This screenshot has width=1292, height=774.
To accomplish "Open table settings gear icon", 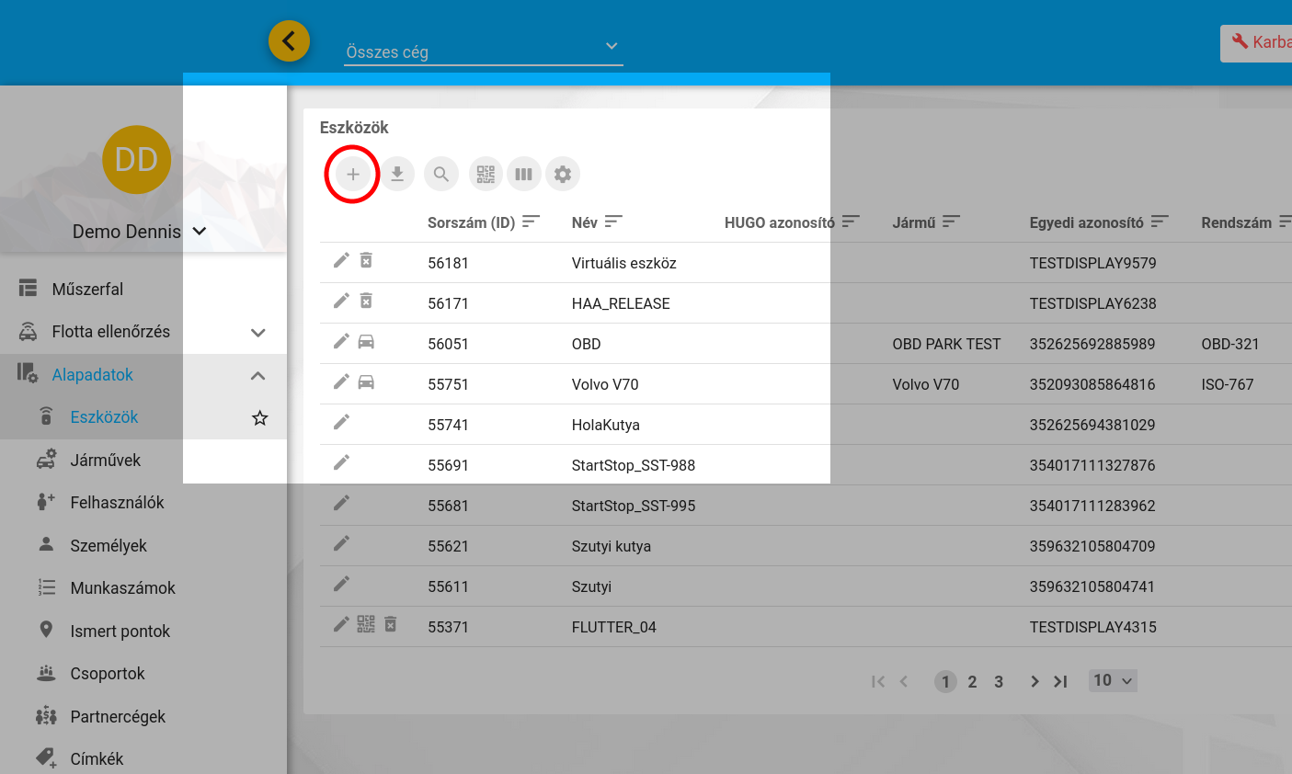I will click(563, 174).
